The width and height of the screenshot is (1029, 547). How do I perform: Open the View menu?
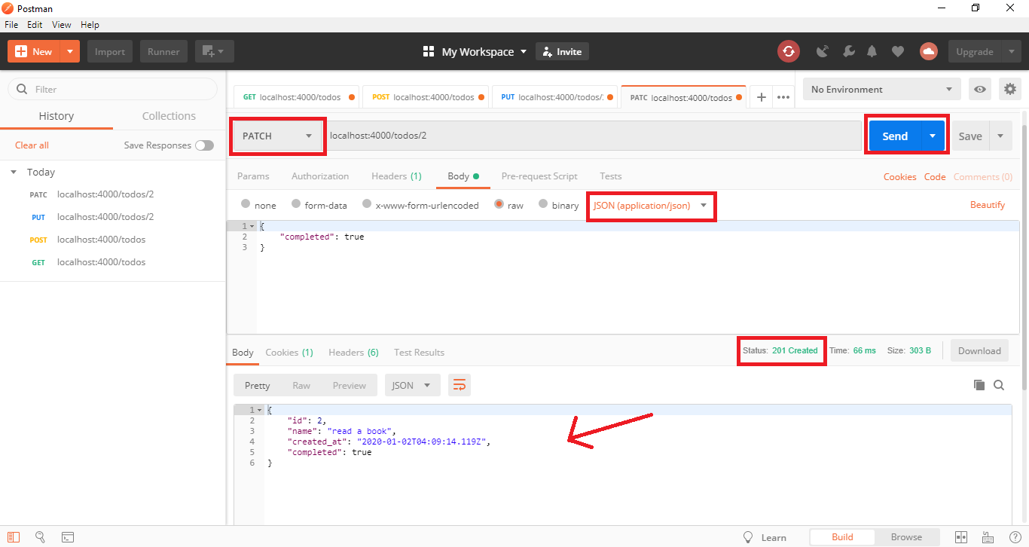[x=62, y=25]
